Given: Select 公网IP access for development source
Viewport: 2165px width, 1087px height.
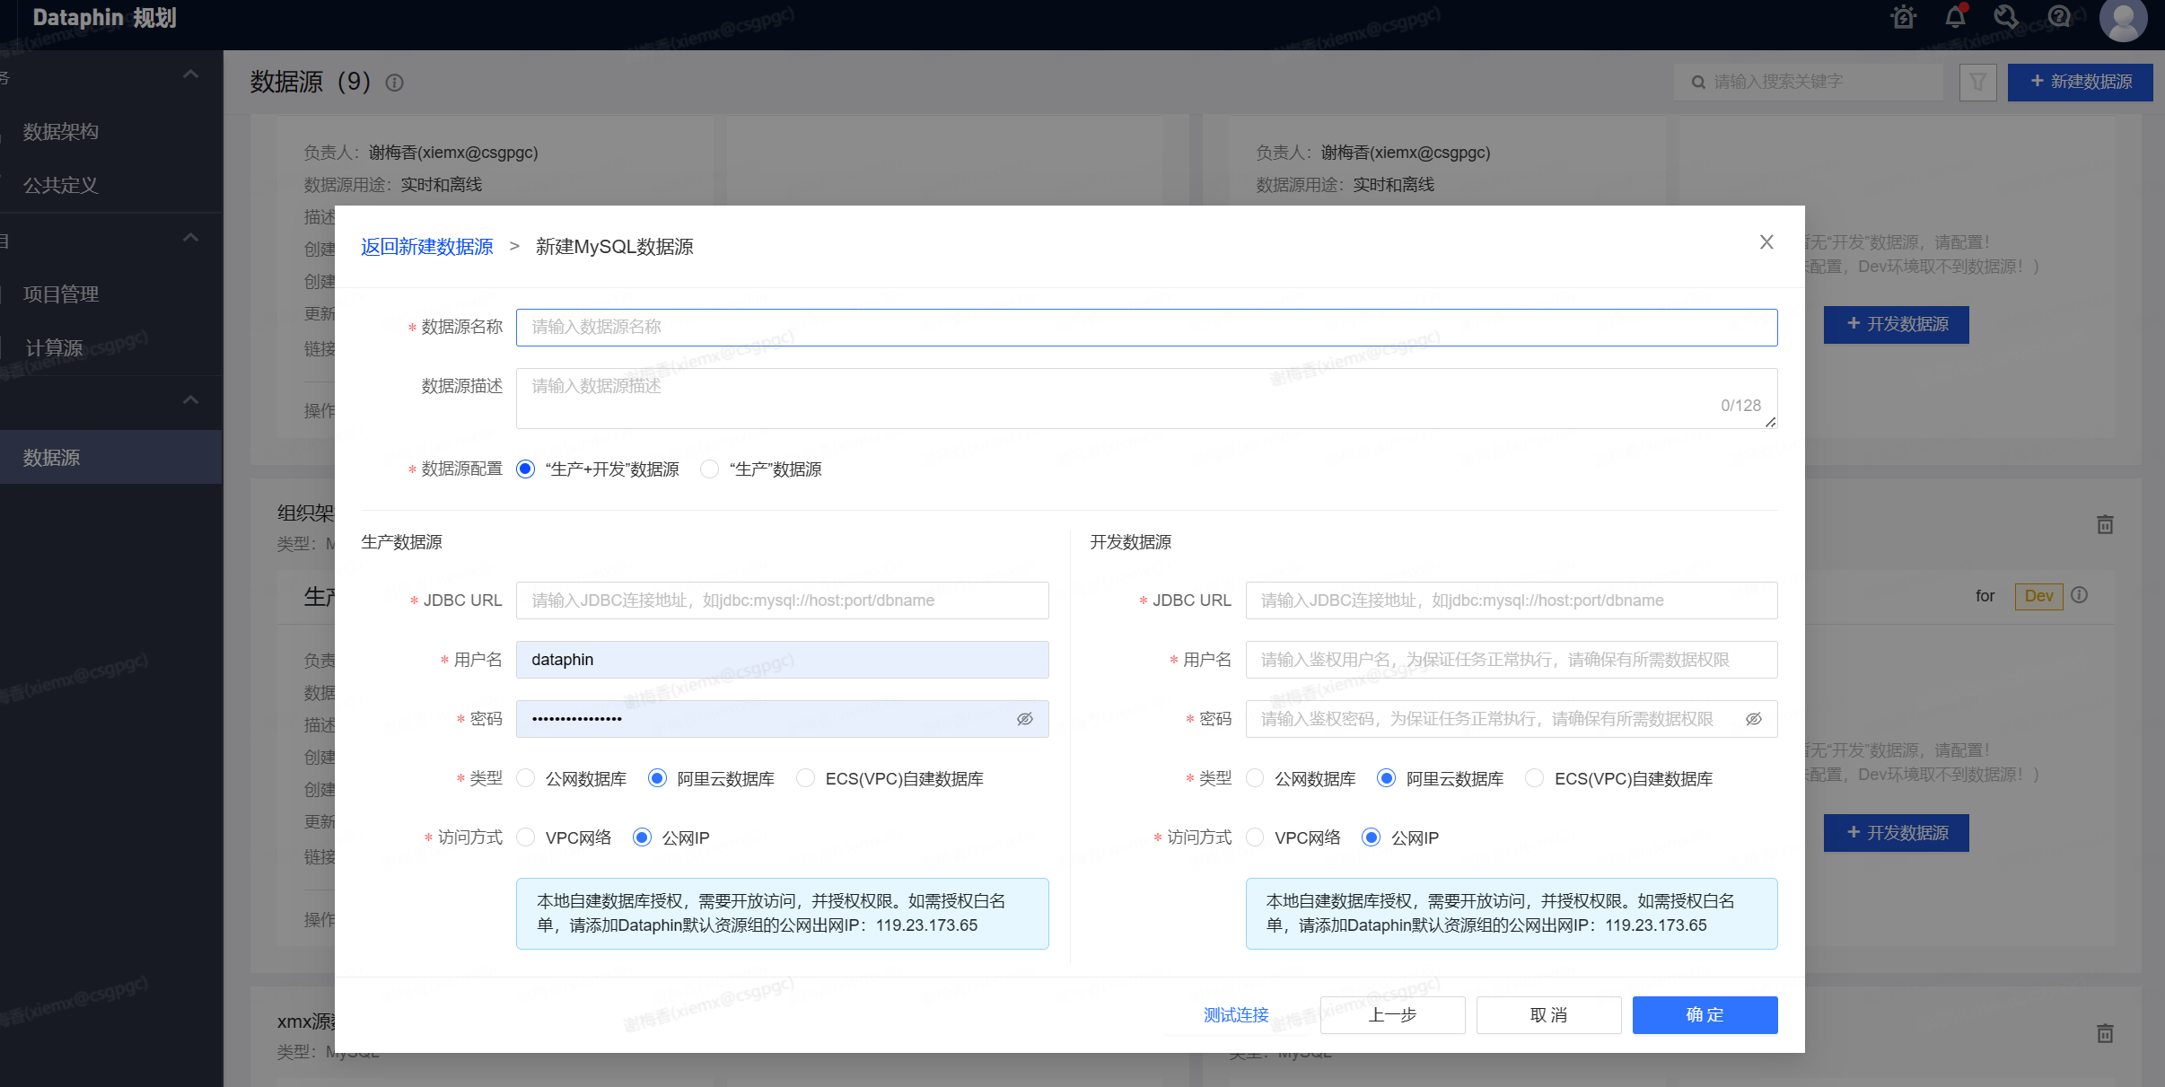Looking at the screenshot, I should 1372,837.
